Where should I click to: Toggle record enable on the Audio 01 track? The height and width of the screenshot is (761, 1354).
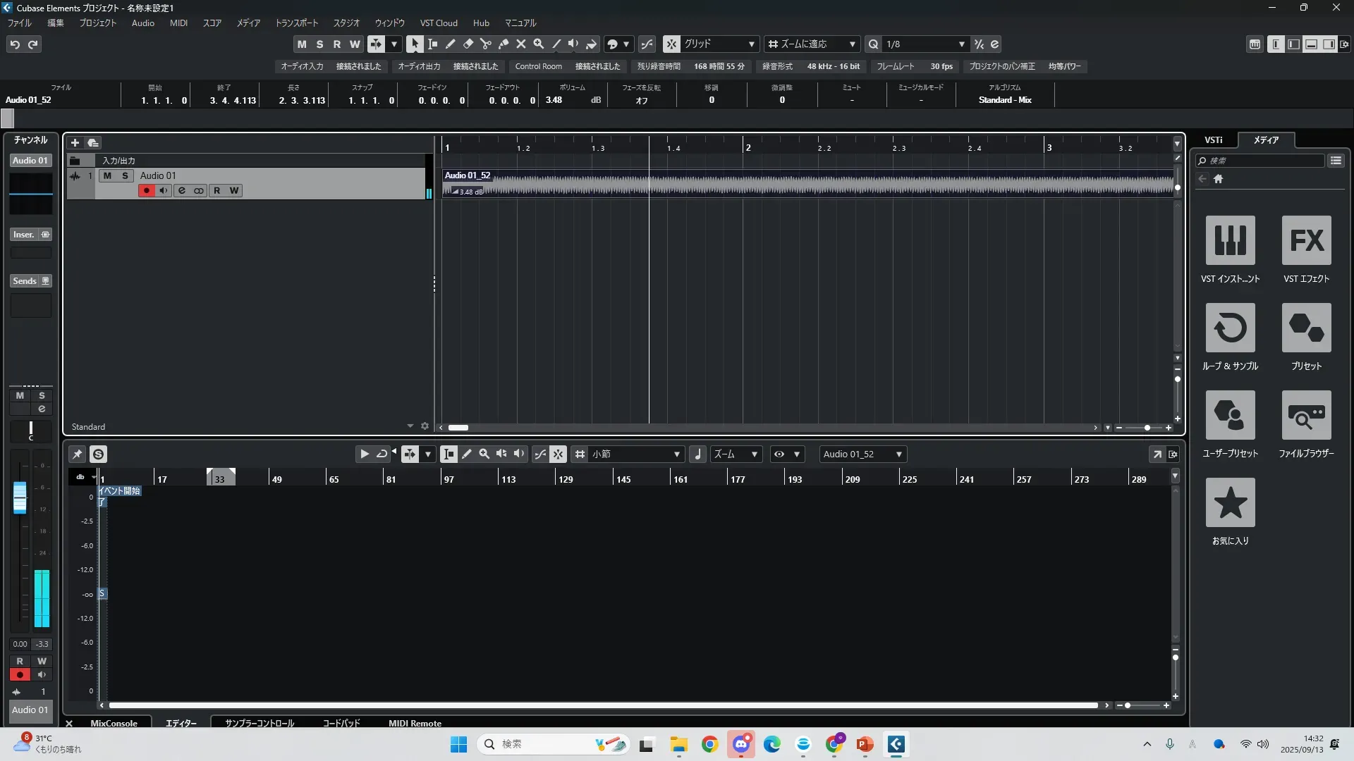tap(146, 190)
